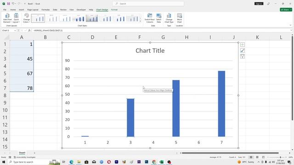Click the taskbar search box
Image resolution: width=294 pixels, height=165 pixels.
pos(34,162)
